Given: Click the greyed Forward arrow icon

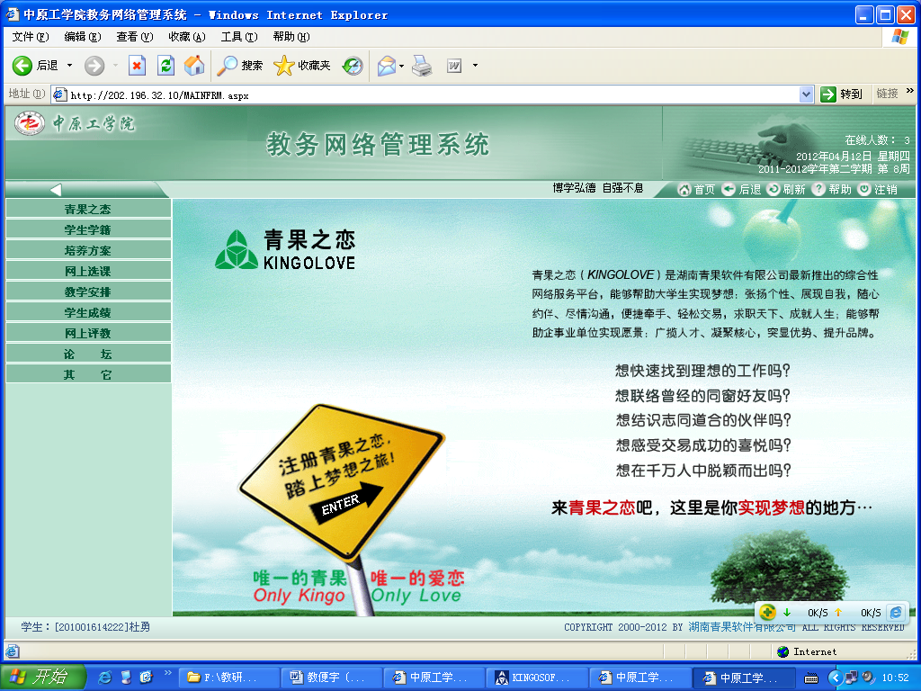Looking at the screenshot, I should 94,65.
